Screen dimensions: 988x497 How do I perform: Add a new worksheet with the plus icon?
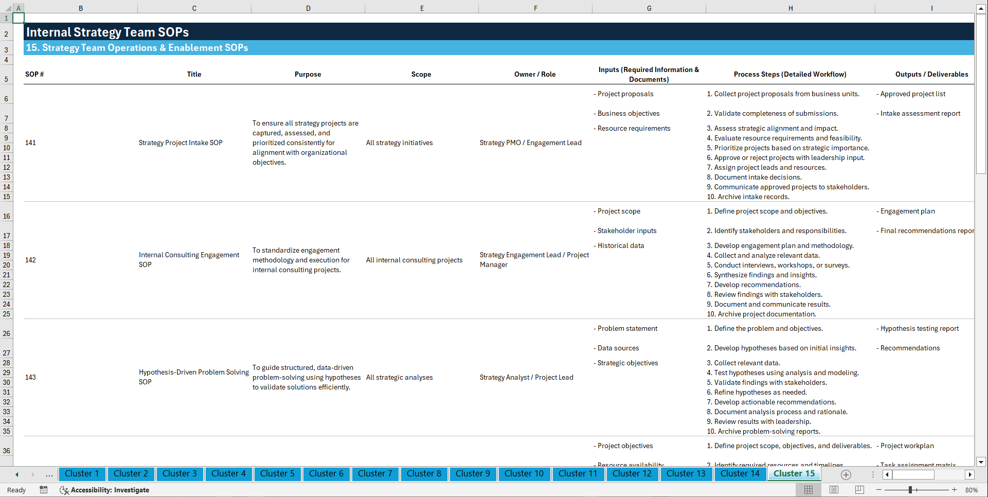coord(846,475)
